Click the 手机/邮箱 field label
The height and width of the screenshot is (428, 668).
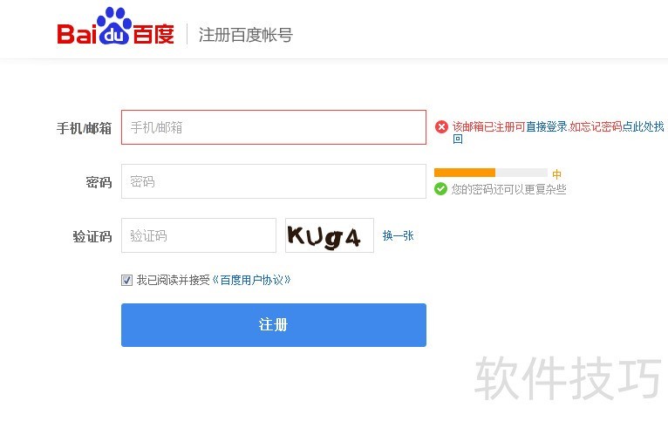pos(84,128)
